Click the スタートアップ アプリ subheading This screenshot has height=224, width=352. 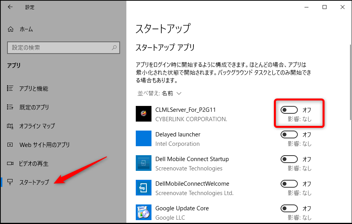165,47
